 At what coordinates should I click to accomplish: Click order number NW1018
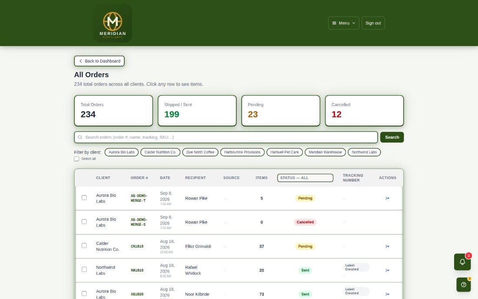coord(137,270)
